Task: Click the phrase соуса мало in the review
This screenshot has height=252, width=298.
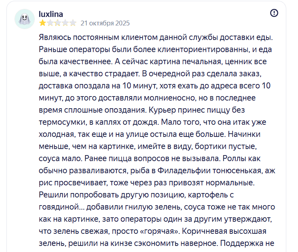Action: pyautogui.click(x=60, y=158)
